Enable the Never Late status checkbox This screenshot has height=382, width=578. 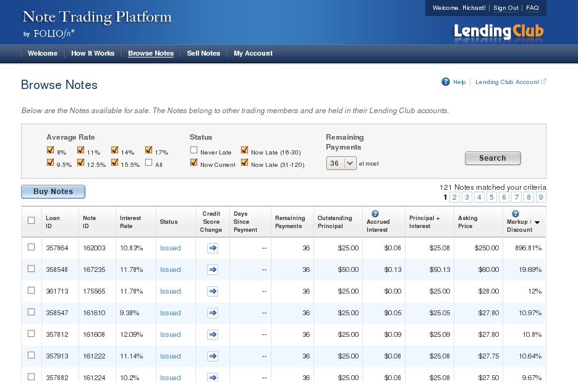click(193, 150)
